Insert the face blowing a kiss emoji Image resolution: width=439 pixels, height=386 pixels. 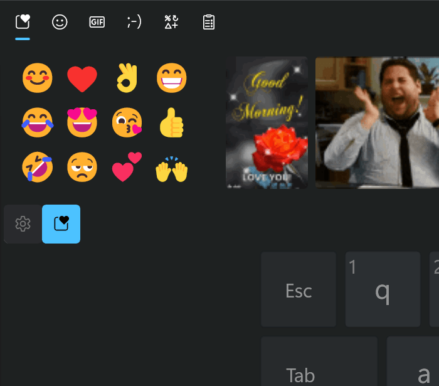[x=127, y=122]
